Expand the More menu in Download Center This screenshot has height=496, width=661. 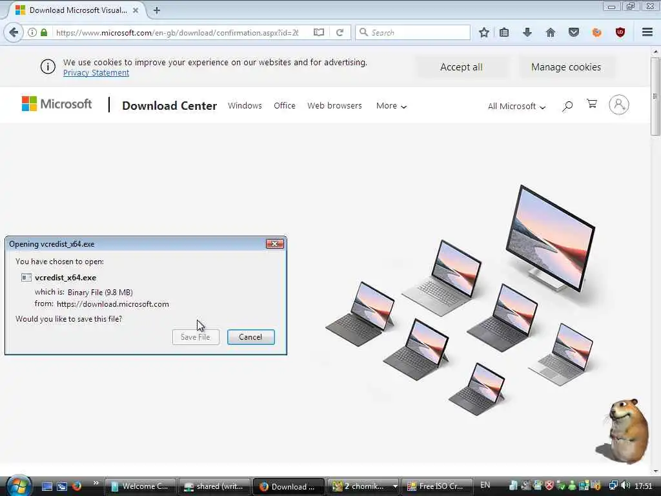[391, 106]
